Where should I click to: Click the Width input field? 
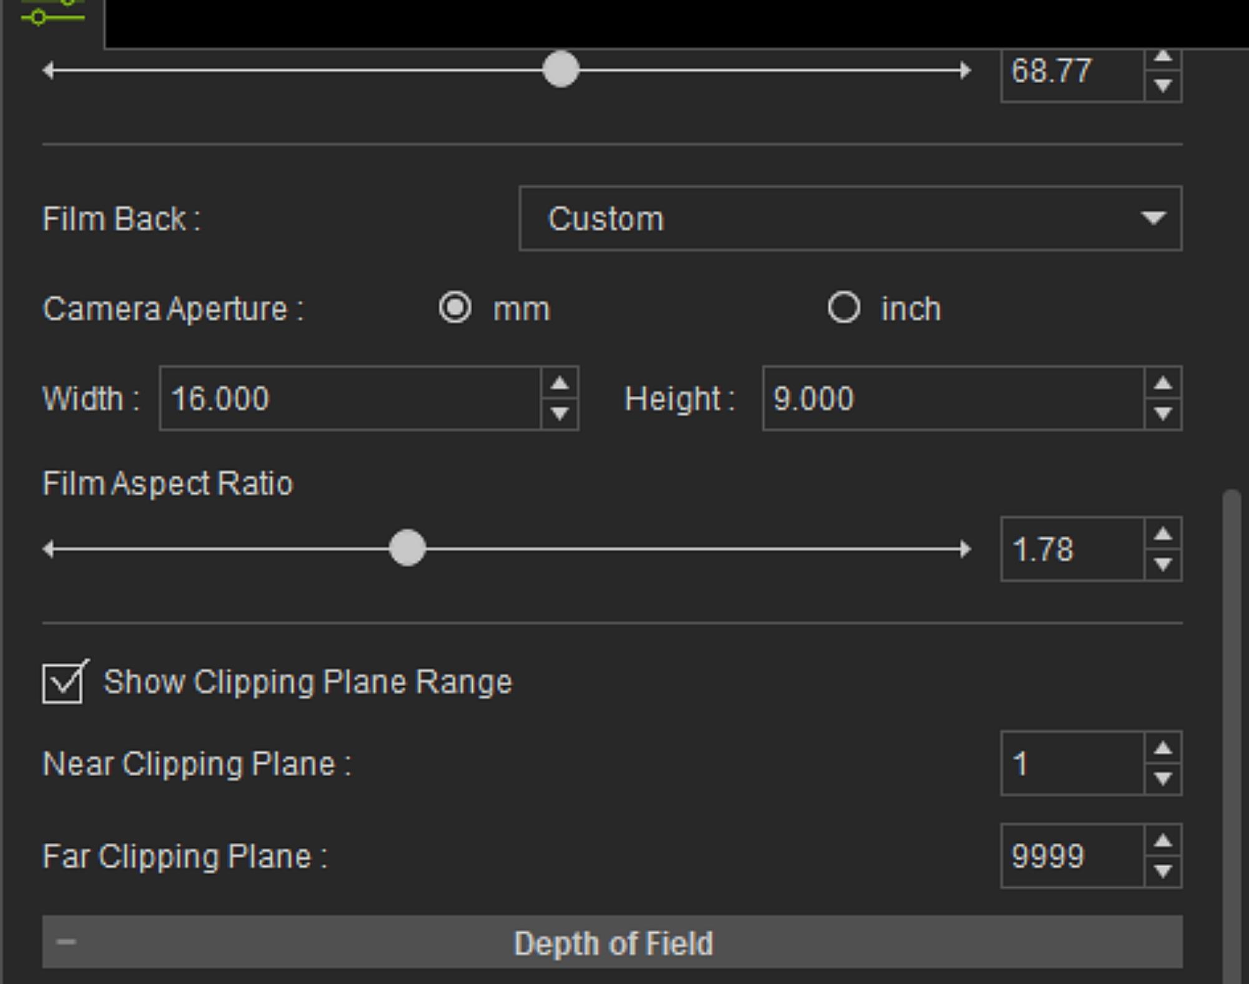350,398
